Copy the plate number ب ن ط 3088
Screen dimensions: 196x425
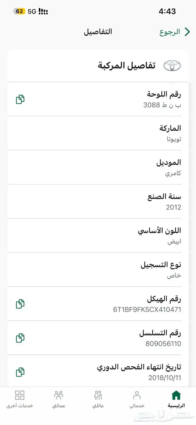point(20,99)
